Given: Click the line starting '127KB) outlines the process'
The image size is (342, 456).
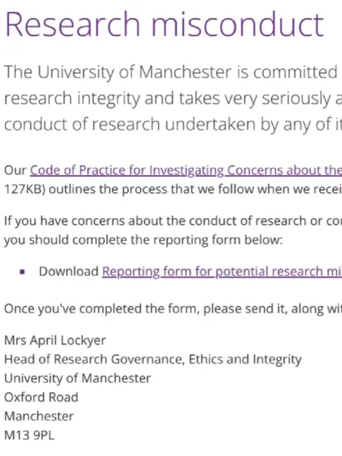Looking at the screenshot, I should tap(173, 189).
